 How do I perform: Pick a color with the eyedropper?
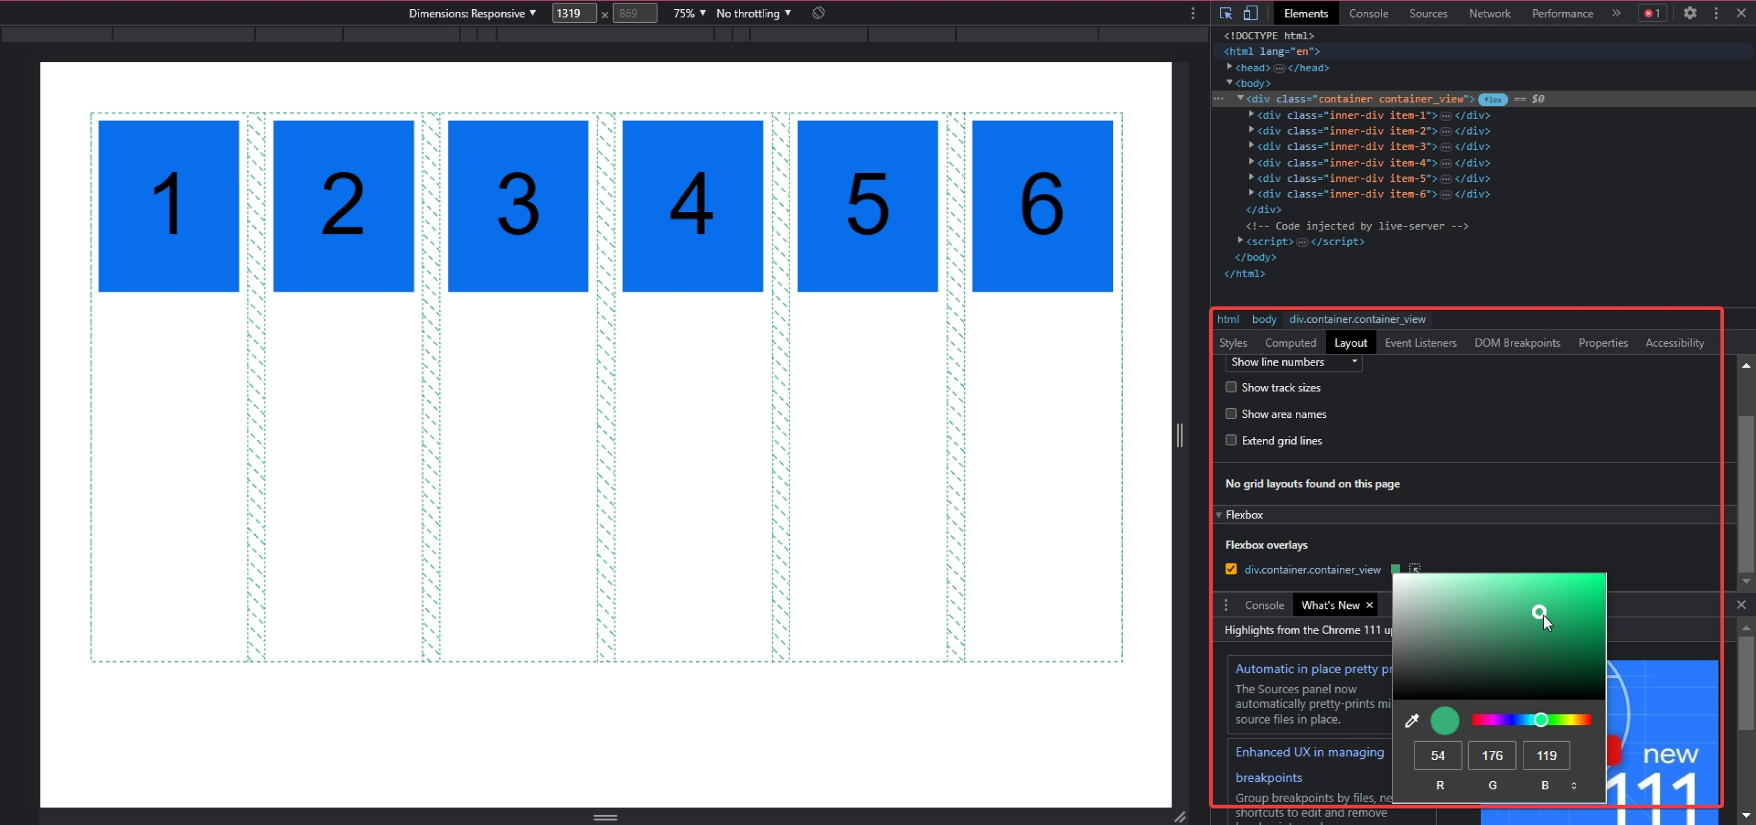[1411, 721]
